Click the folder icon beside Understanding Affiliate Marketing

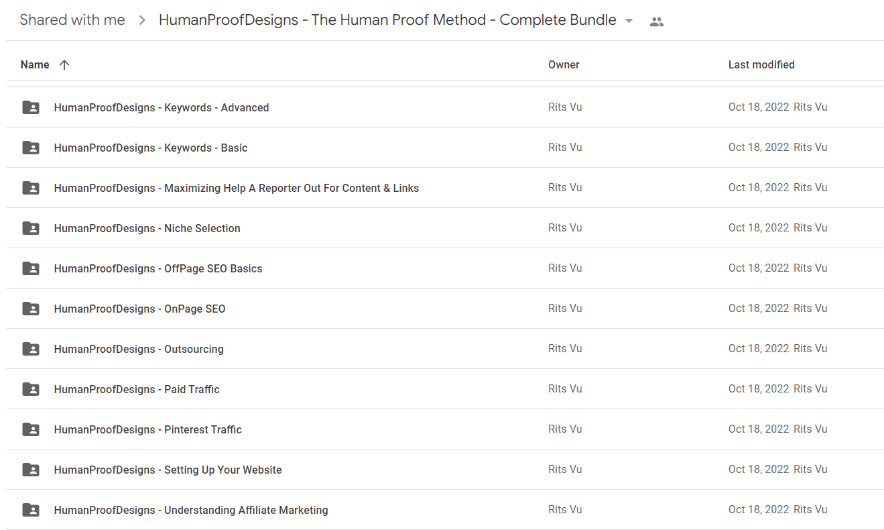(31, 510)
